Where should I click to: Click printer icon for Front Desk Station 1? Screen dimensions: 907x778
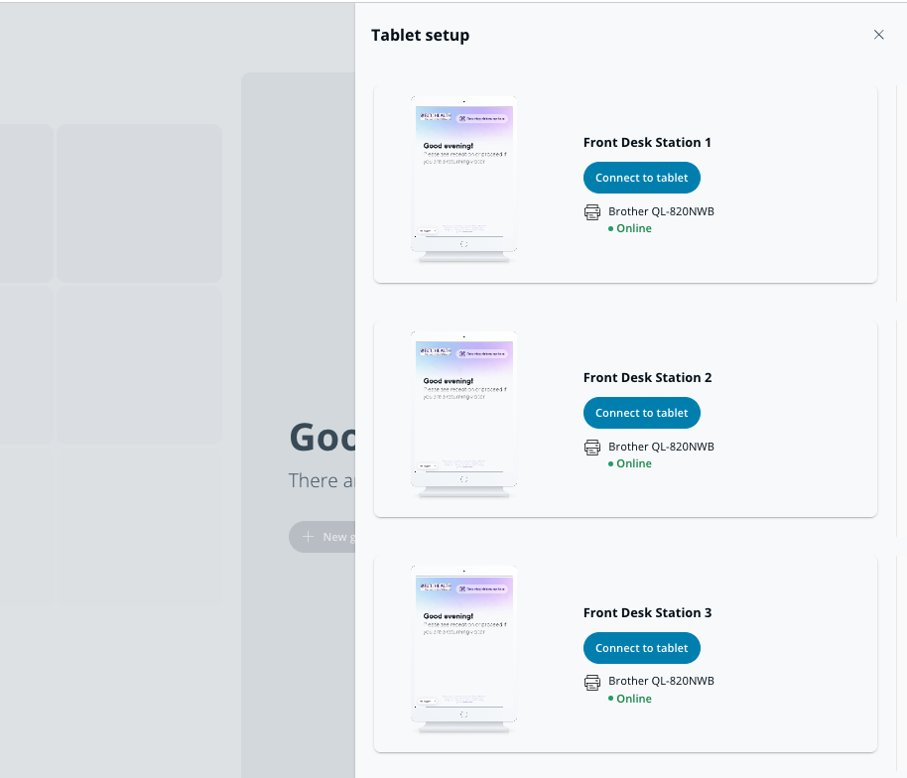click(x=592, y=211)
